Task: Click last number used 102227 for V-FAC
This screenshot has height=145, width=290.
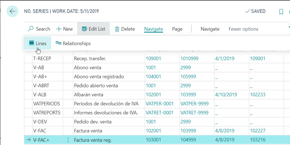Action: (257, 131)
